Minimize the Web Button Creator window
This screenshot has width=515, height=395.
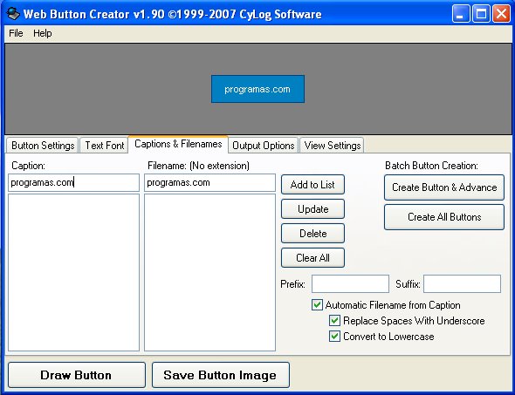click(461, 14)
